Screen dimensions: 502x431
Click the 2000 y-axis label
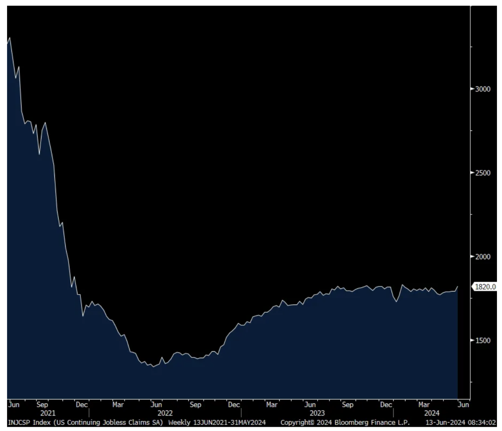pos(482,256)
